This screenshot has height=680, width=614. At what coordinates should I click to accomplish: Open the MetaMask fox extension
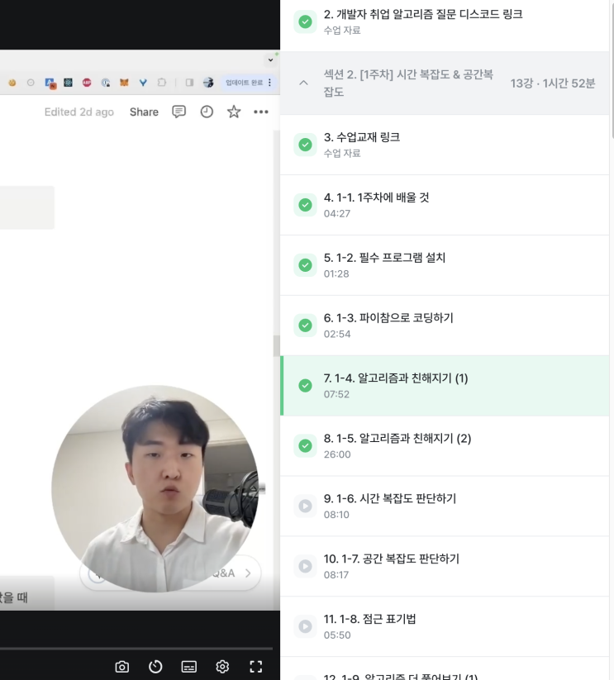click(124, 83)
